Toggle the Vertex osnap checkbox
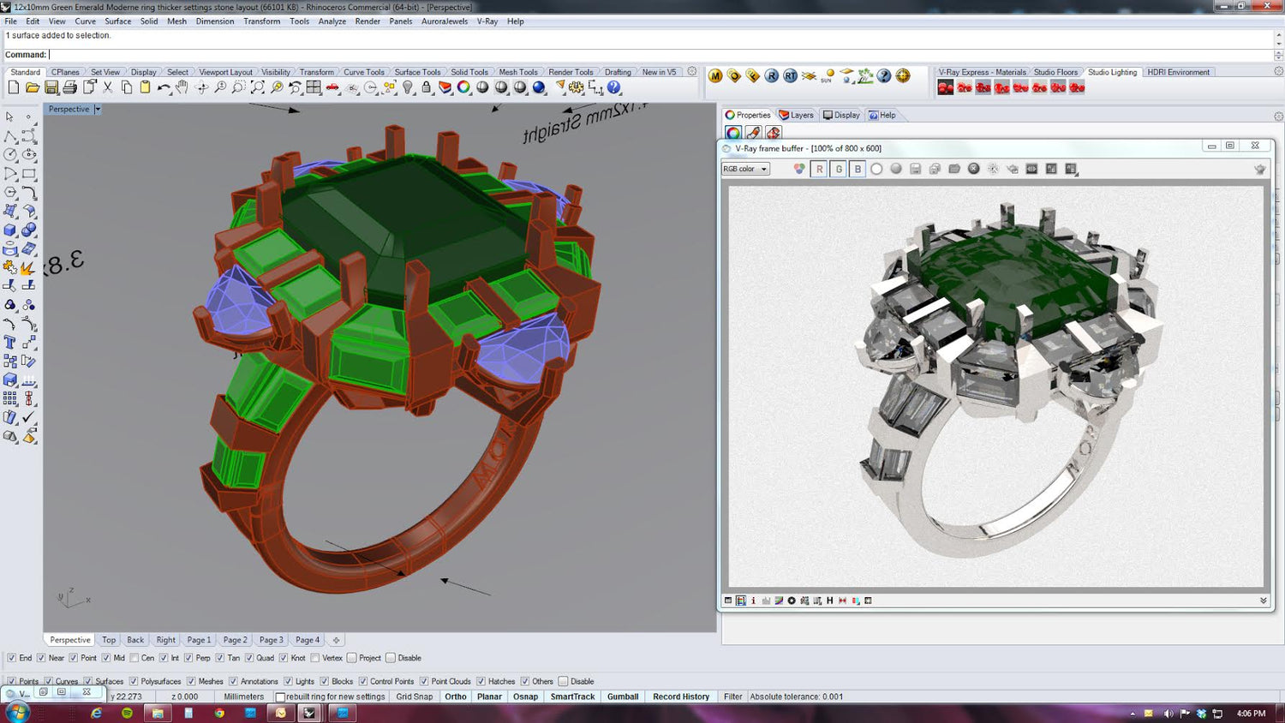This screenshot has width=1285, height=723. pyautogui.click(x=315, y=658)
